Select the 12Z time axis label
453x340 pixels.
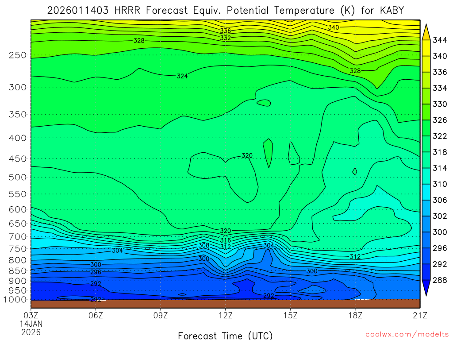click(x=225, y=315)
